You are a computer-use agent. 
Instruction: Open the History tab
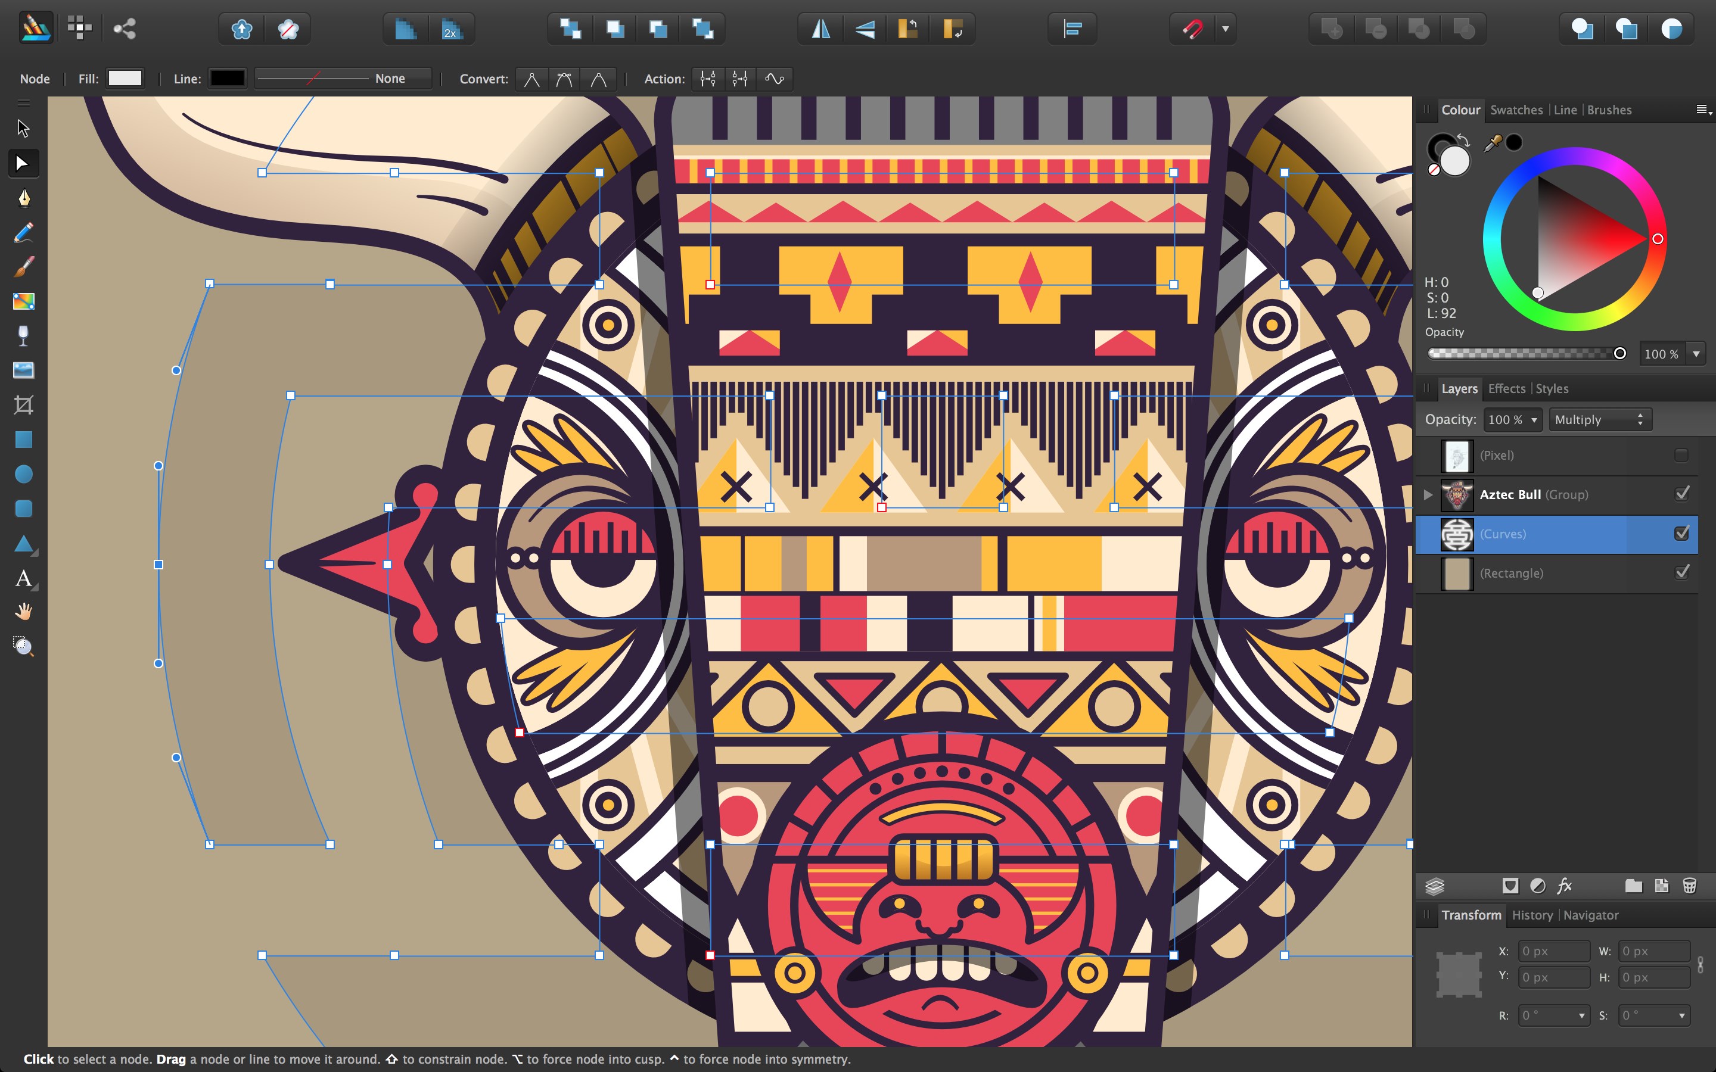1532,915
